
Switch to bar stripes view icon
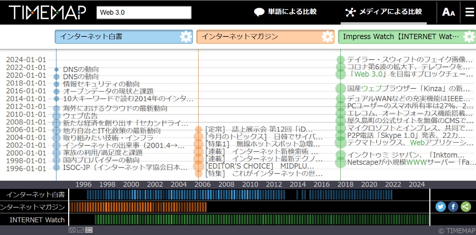[x=89, y=230]
